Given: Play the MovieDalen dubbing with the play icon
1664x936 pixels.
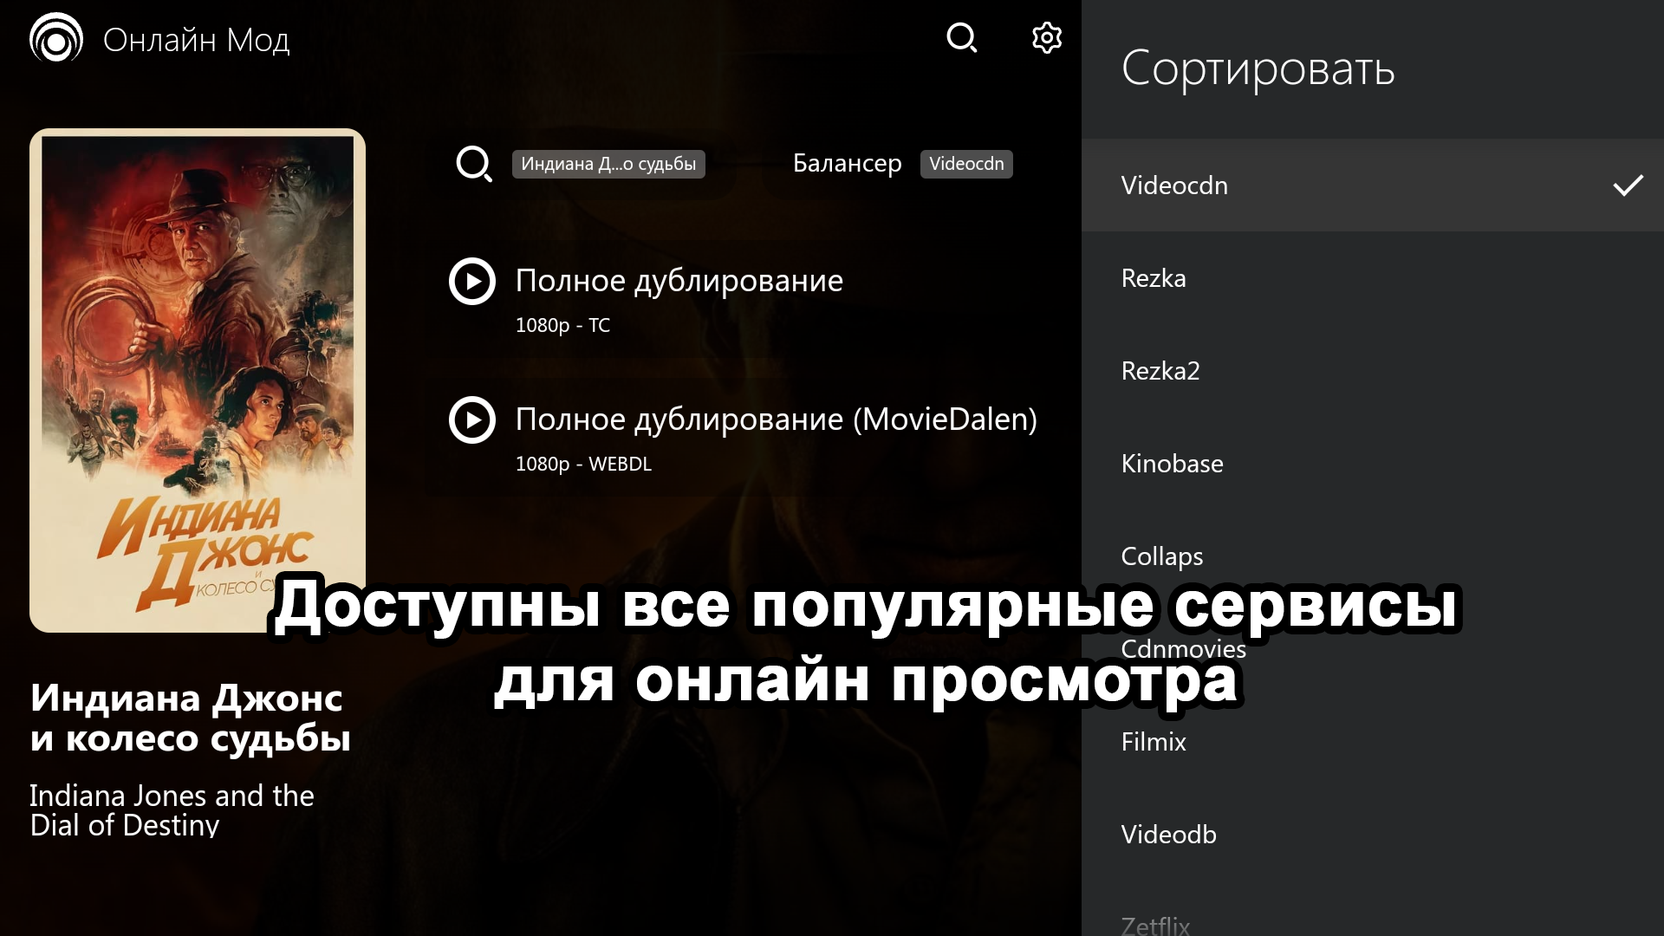Looking at the screenshot, I should 472,420.
